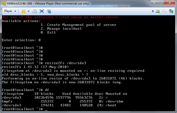Close the VMware Player window
Screen dimensions: 177x113
point(170,3)
